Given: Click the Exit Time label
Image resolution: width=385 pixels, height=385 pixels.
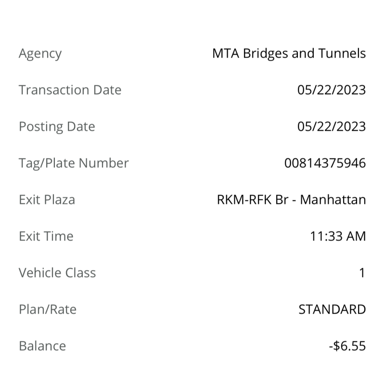Looking at the screenshot, I should click(46, 236).
